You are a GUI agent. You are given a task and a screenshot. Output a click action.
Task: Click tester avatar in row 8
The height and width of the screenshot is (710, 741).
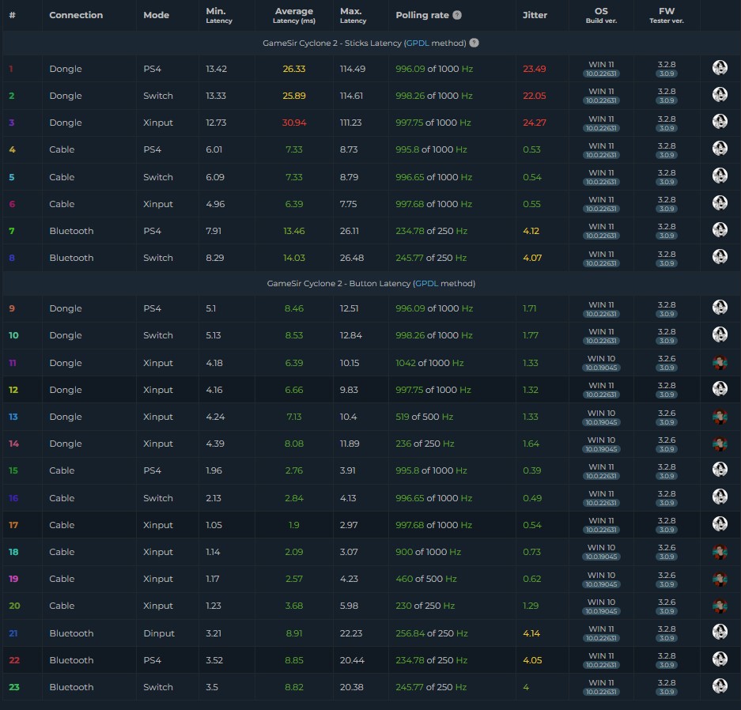720,256
